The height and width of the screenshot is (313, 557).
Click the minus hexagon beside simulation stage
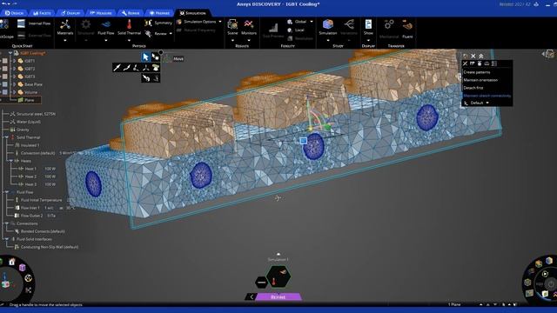coord(261,283)
